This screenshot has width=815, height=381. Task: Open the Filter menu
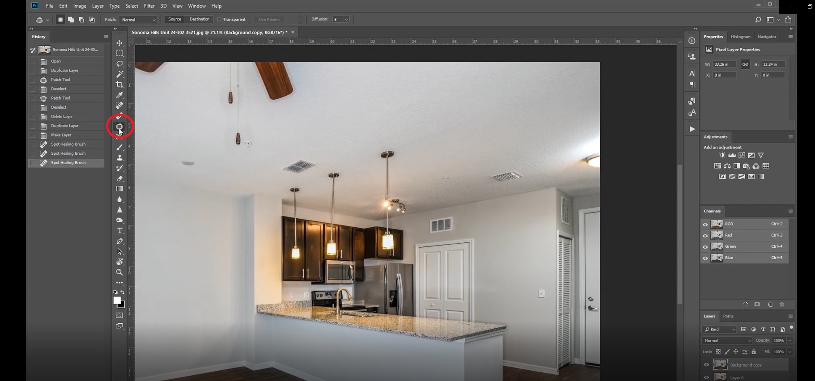149,6
